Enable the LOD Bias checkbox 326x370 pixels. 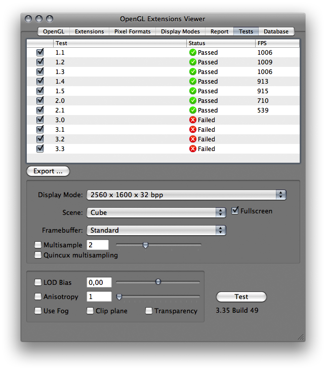38,282
